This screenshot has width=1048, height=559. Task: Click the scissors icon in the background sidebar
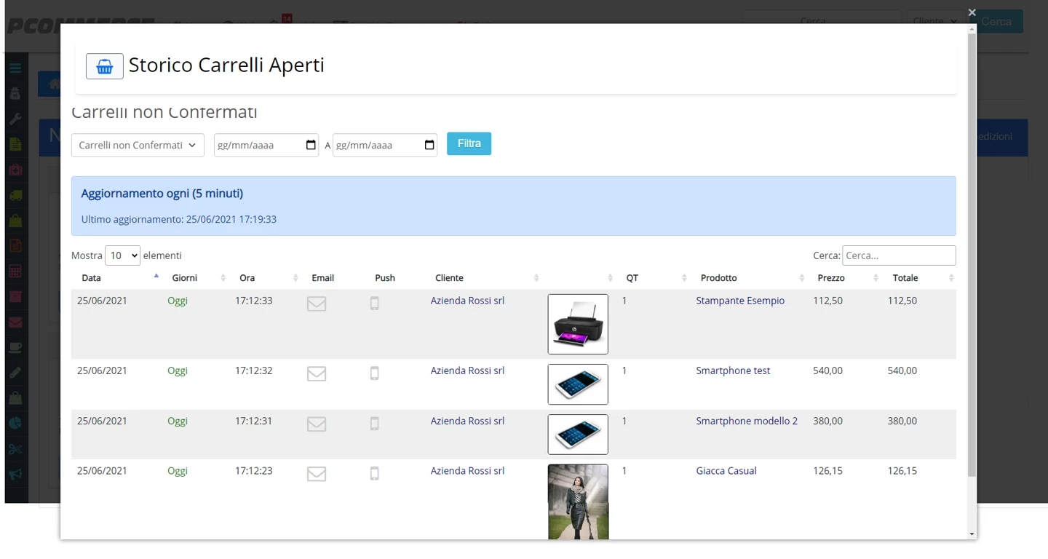(15, 449)
